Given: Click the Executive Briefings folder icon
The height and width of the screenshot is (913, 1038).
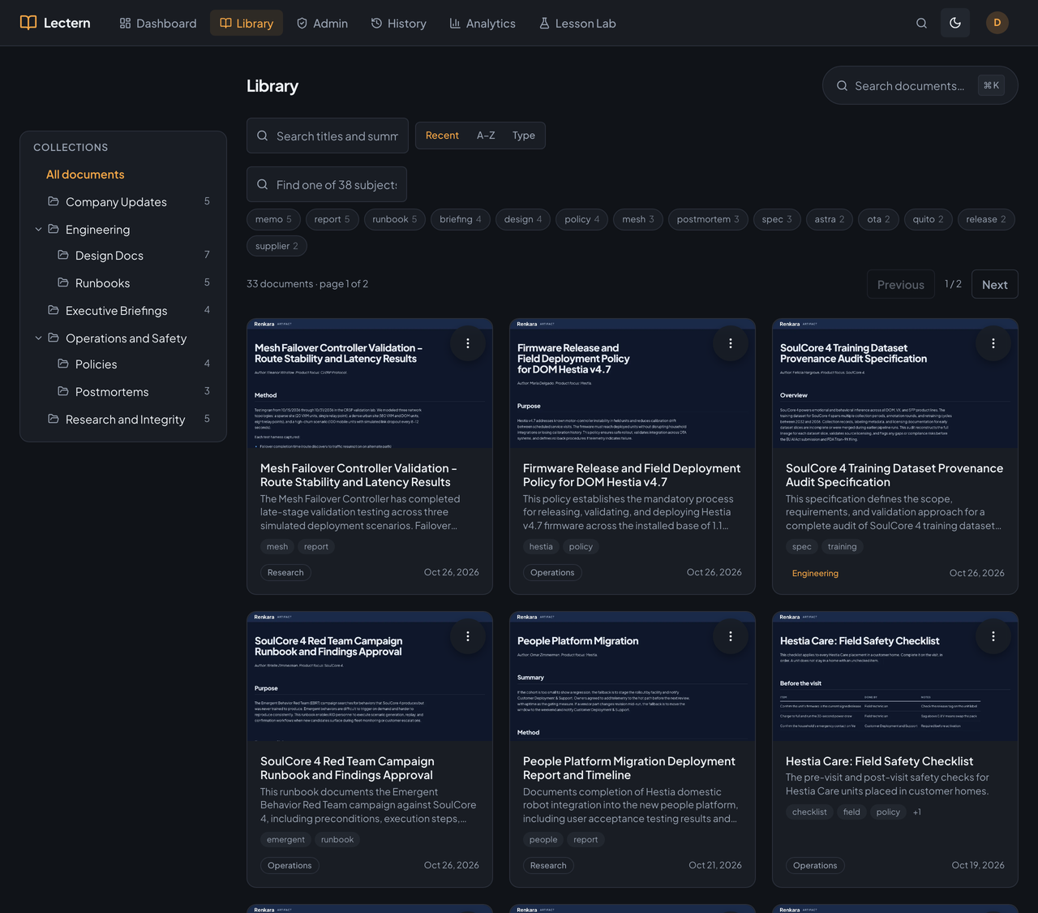Looking at the screenshot, I should click(x=54, y=310).
